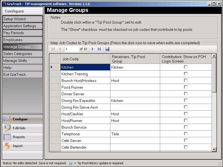Viewport: 223px width, 167px height.
Task: Click the previous record arrow
Action: 60,48
